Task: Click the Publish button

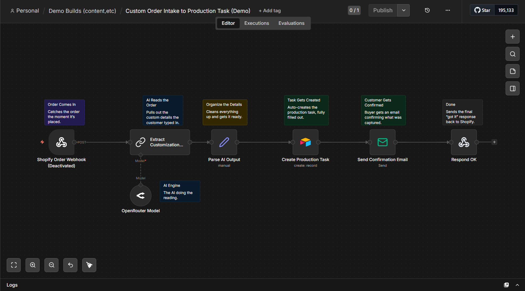Action: tap(383, 10)
